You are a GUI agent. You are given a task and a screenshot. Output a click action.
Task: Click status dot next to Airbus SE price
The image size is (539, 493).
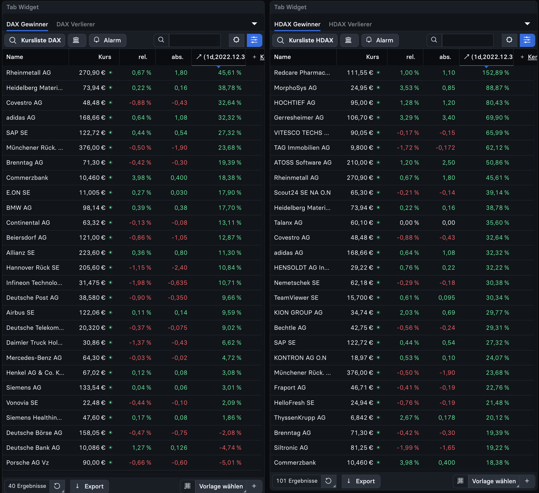click(111, 312)
